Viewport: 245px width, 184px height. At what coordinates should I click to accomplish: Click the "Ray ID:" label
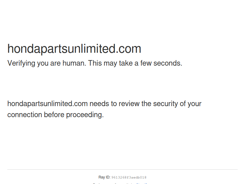click(x=104, y=177)
